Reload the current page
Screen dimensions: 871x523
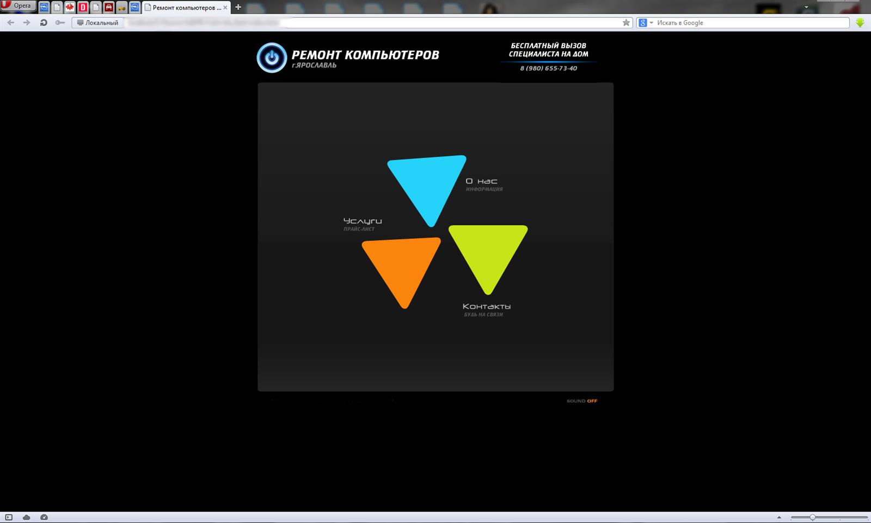point(44,23)
